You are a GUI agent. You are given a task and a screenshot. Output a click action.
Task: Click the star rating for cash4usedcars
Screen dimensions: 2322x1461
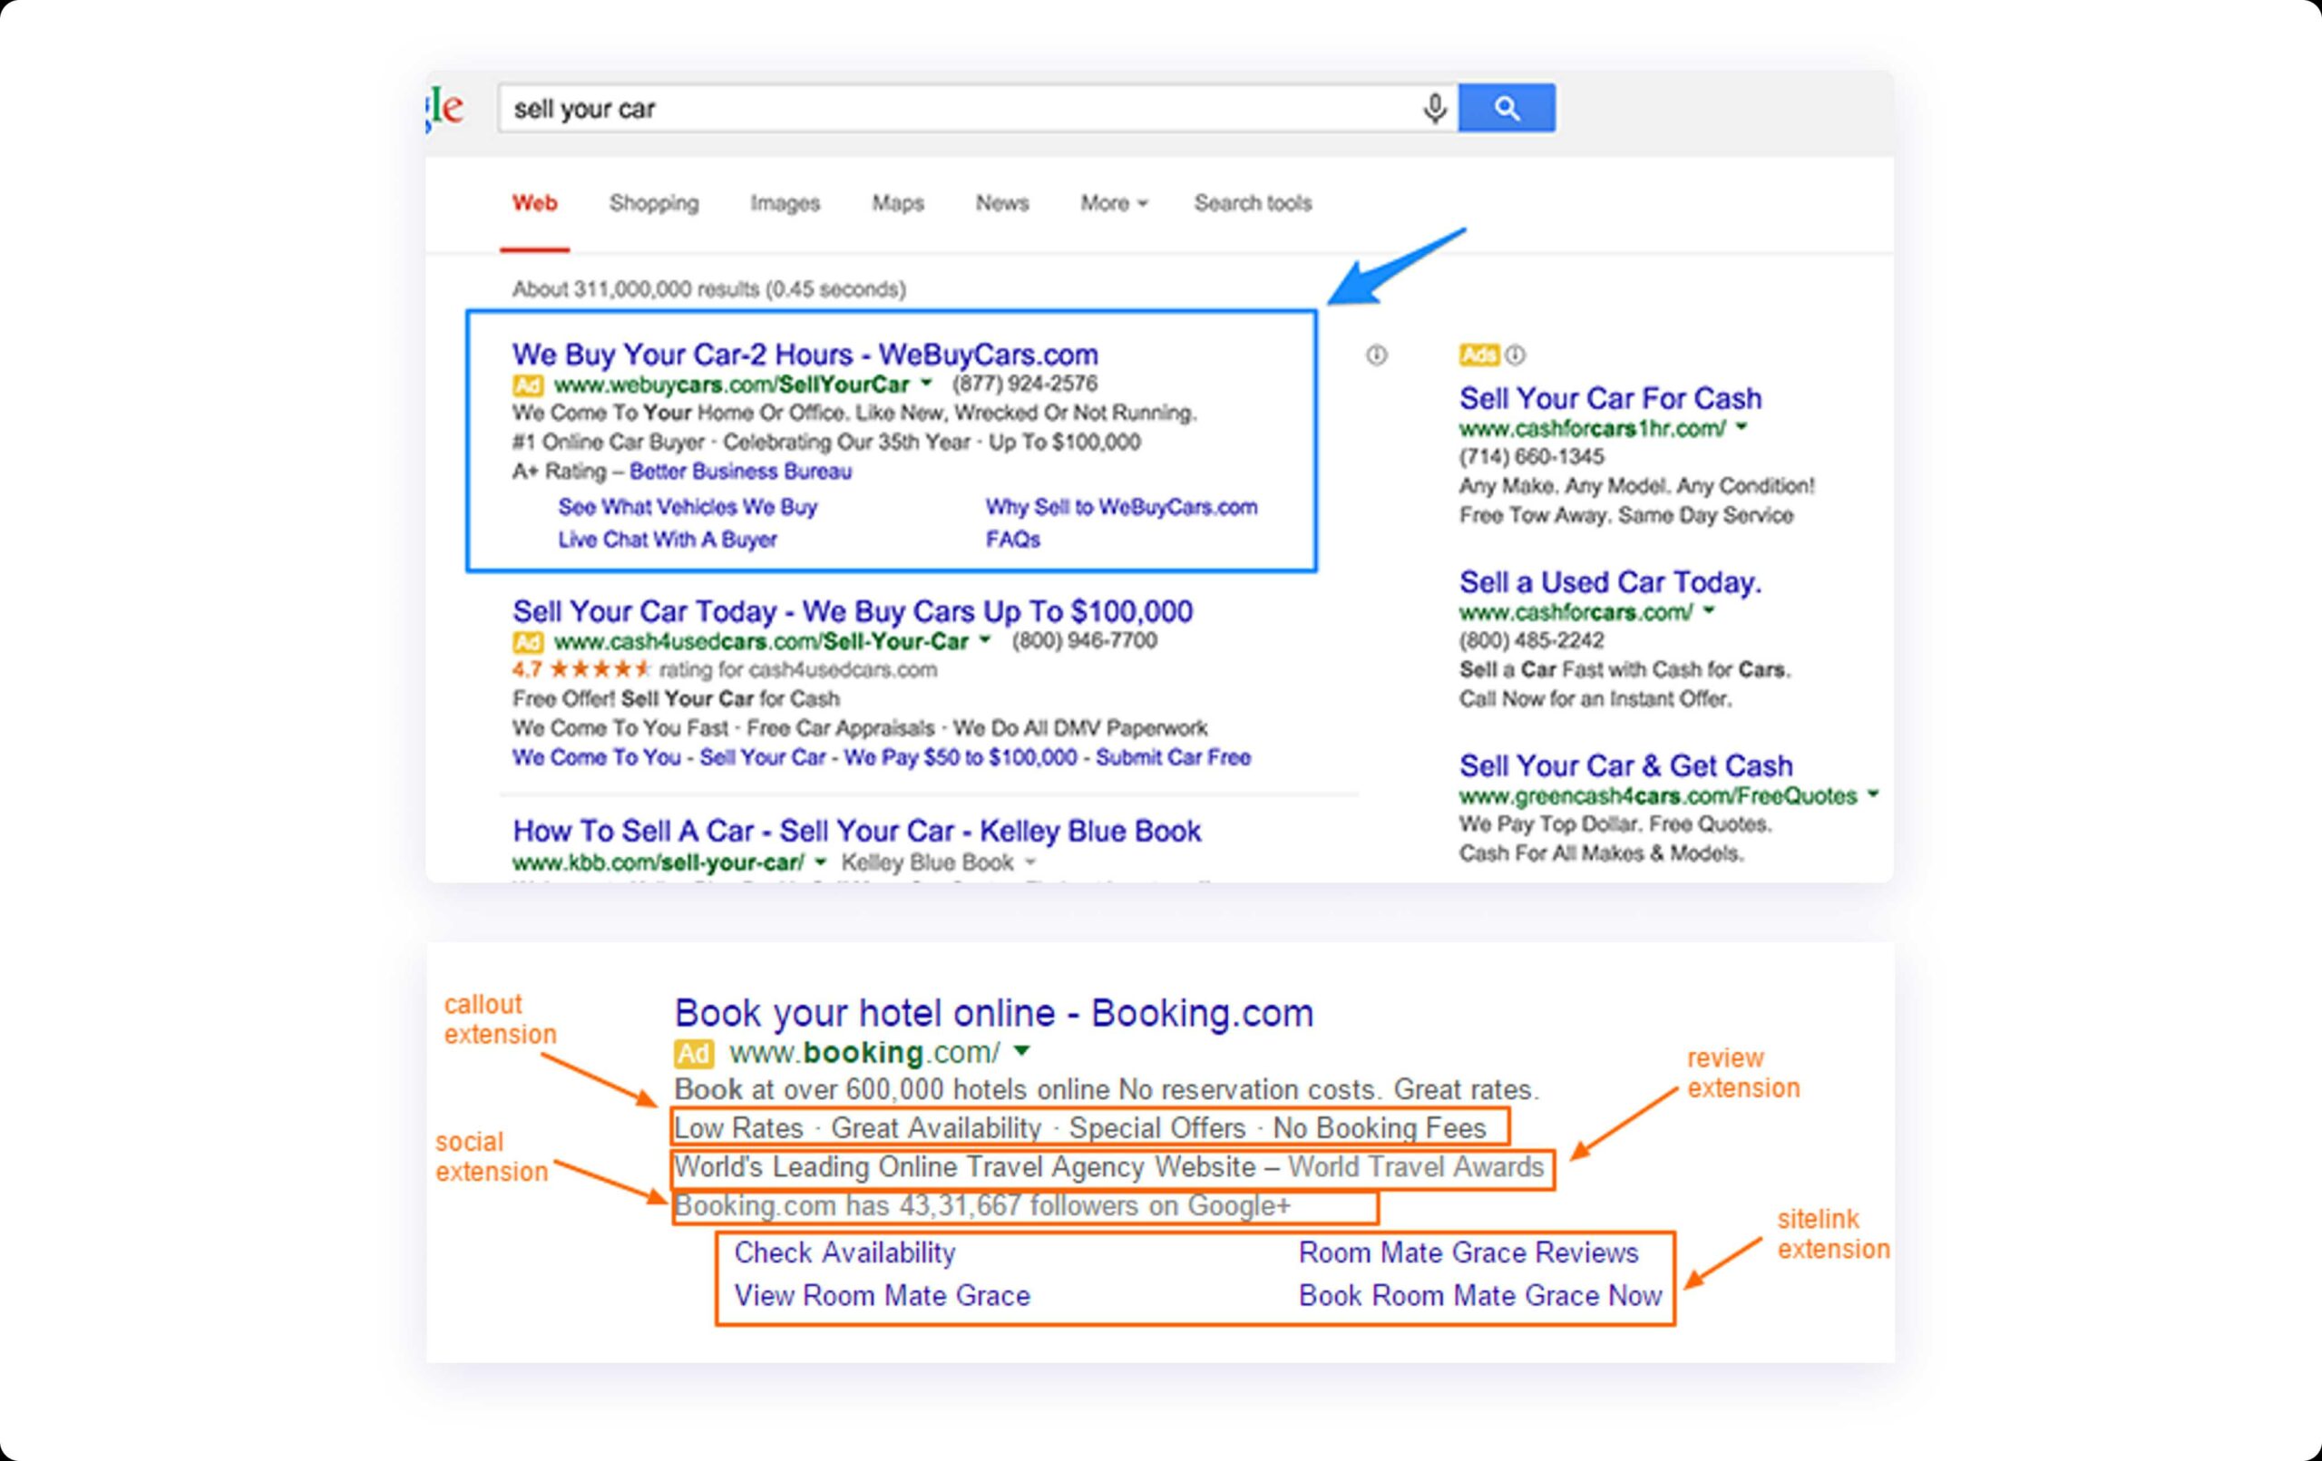point(600,669)
